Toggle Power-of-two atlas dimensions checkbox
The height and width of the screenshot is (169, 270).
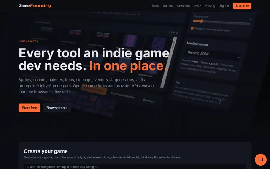(x=192, y=28)
